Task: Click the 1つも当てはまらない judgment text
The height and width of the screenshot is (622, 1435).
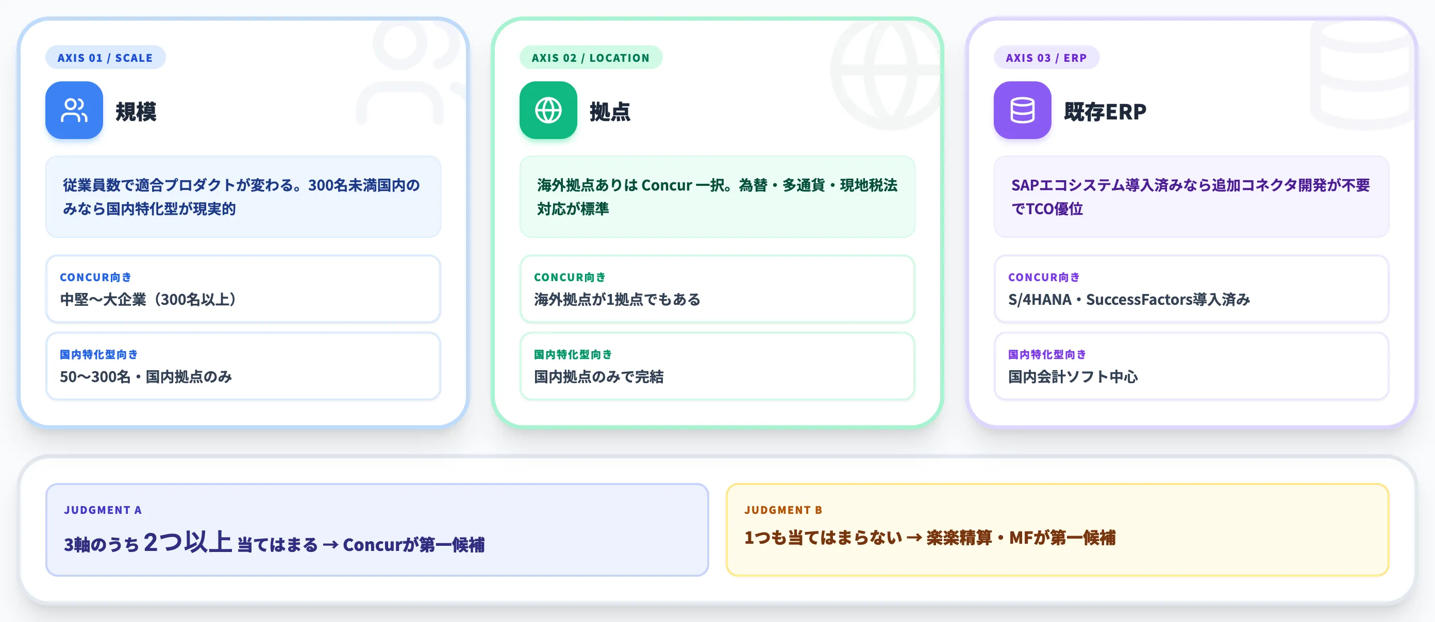Action: (930, 538)
